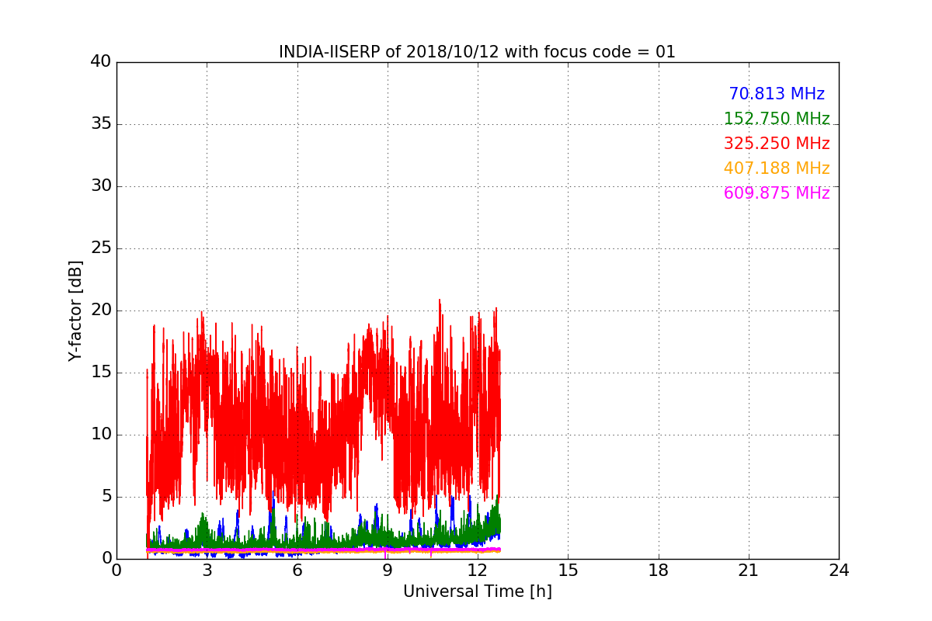The width and height of the screenshot is (932, 621).
Task: Click the y-axis tick label 20
Action: [101, 310]
